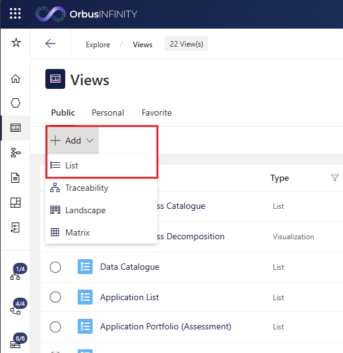This screenshot has height=353, width=343.
Task: Select Application Portfolio (Assessment) row
Action: pyautogui.click(x=55, y=327)
